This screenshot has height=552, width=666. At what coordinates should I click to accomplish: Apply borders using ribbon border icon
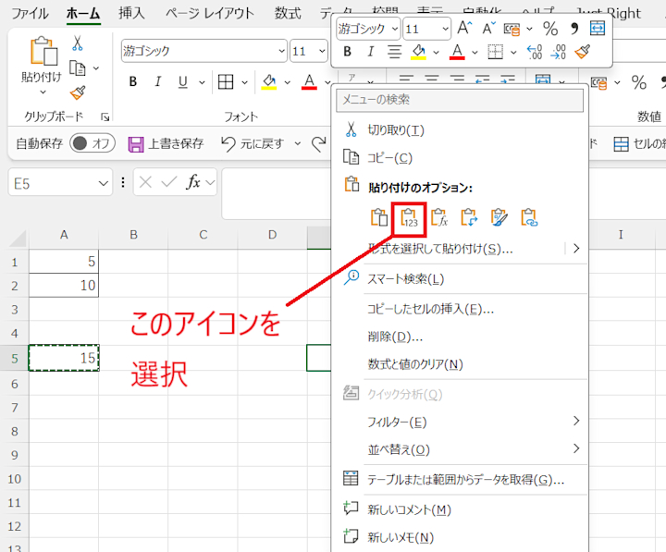(x=226, y=81)
